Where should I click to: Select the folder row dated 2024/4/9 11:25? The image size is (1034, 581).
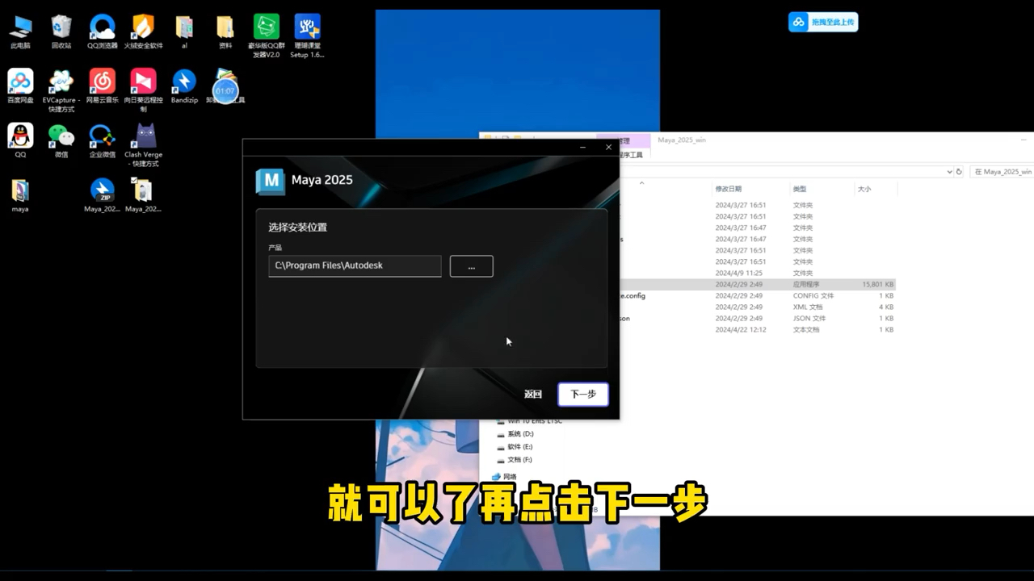[x=758, y=273]
